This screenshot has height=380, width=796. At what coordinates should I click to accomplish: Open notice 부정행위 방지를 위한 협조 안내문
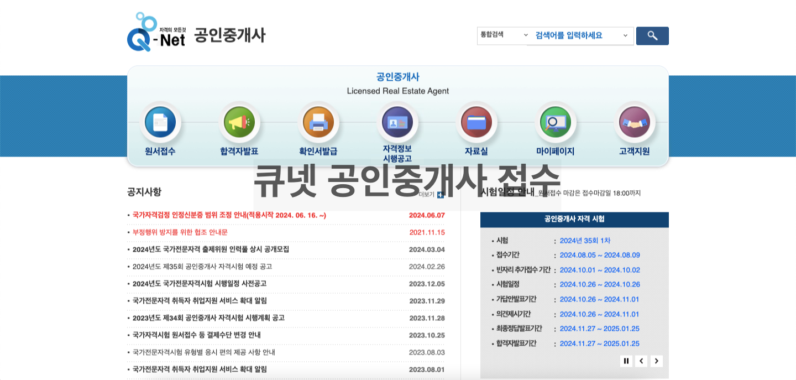click(180, 232)
